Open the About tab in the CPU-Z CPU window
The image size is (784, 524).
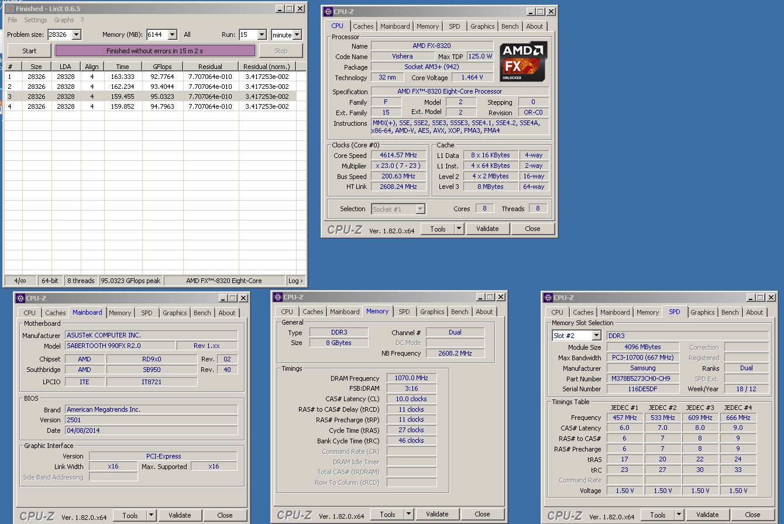point(535,26)
